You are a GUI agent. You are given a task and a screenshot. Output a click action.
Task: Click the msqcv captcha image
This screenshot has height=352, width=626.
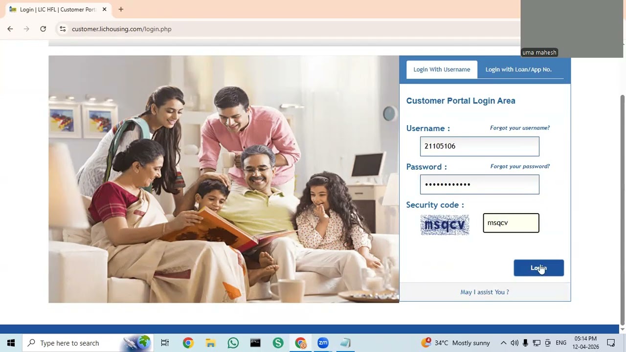pos(445,225)
